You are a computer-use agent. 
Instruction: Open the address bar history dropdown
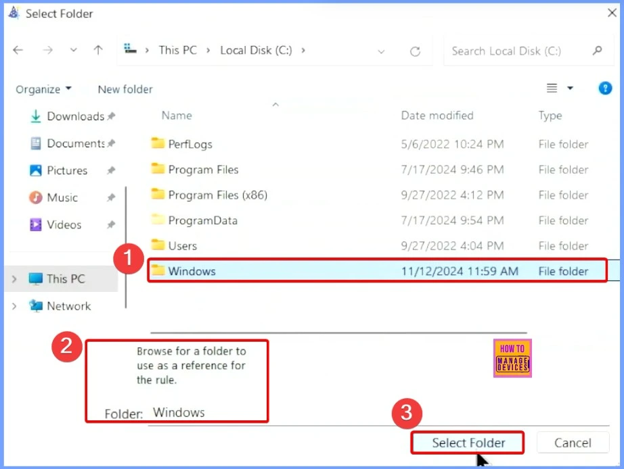[381, 51]
